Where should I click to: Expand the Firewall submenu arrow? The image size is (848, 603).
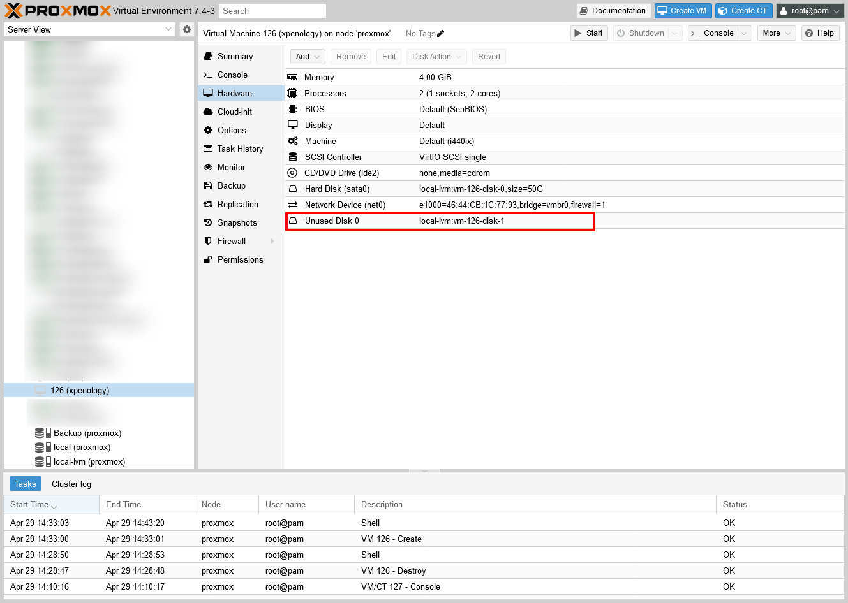[272, 241]
